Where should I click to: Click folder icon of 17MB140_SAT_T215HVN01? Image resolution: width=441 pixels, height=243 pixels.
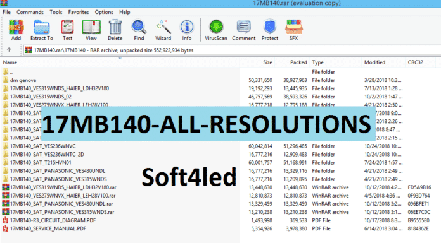coord(5,163)
